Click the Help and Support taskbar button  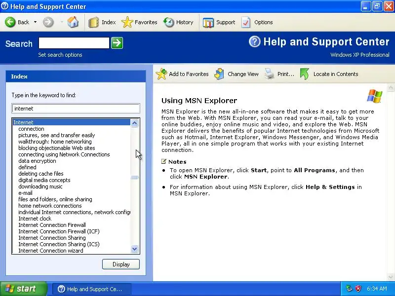(92, 289)
